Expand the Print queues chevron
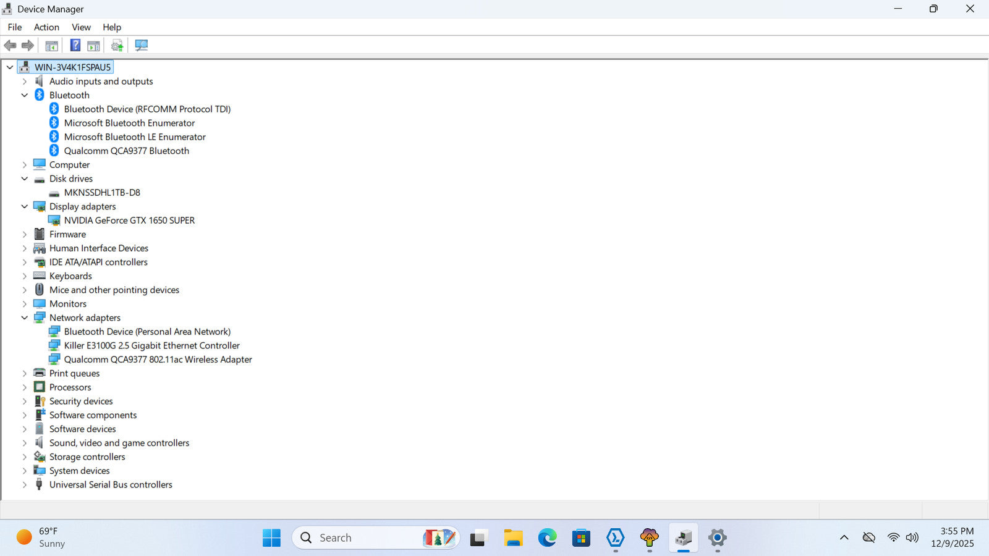The height and width of the screenshot is (556, 989). tap(25, 373)
